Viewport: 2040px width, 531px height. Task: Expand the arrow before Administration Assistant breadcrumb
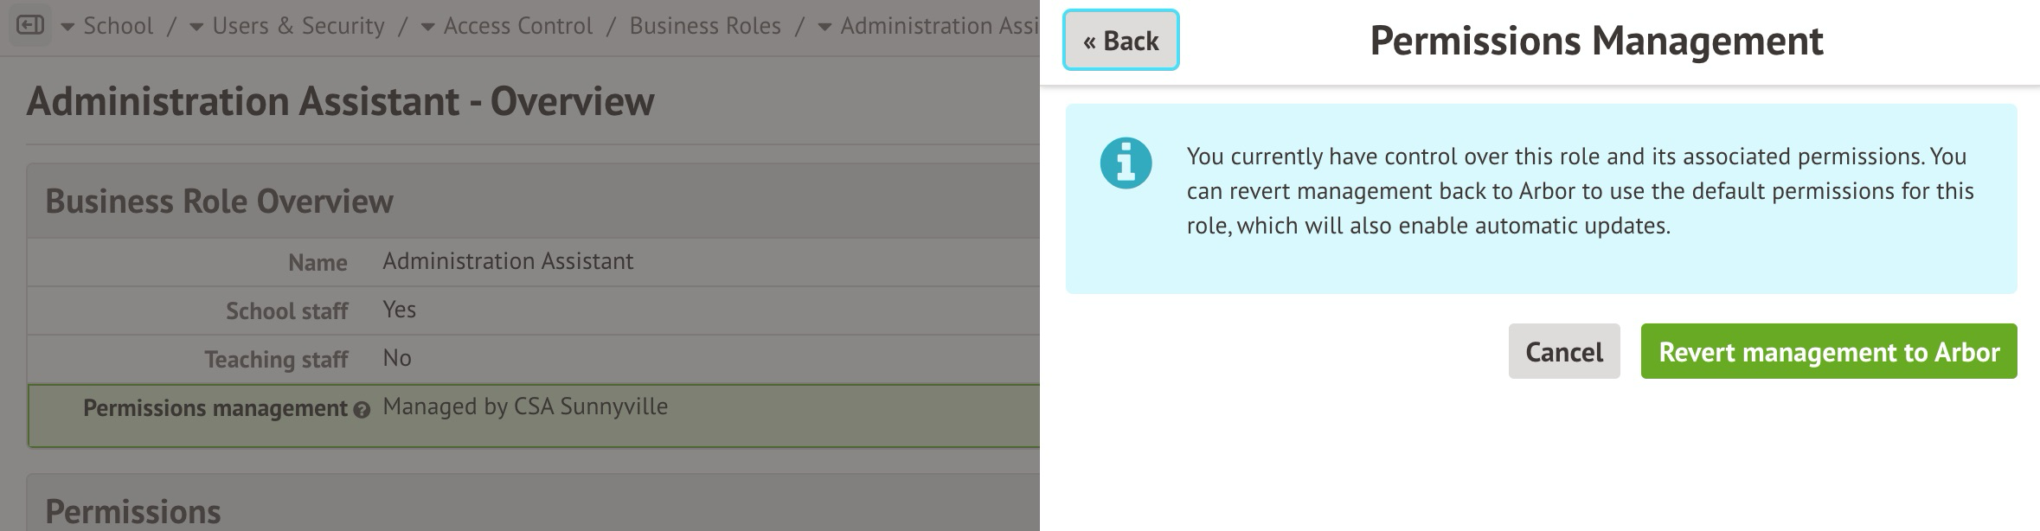824,27
